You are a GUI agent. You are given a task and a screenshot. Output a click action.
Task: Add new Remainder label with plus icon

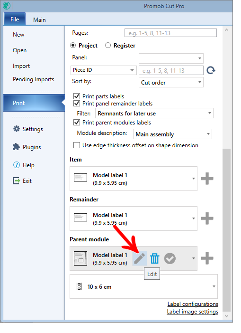click(207, 219)
